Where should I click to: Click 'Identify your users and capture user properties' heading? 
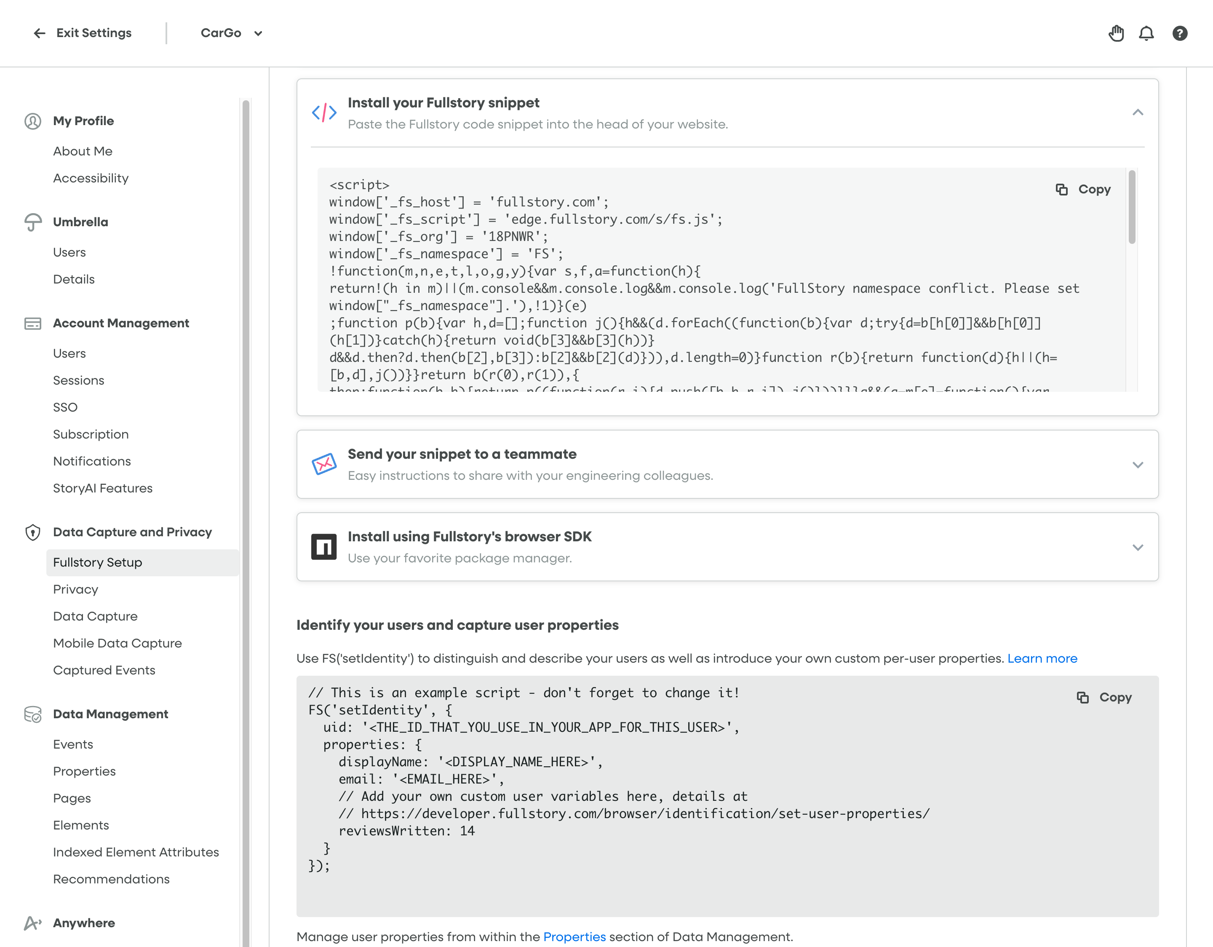457,626
